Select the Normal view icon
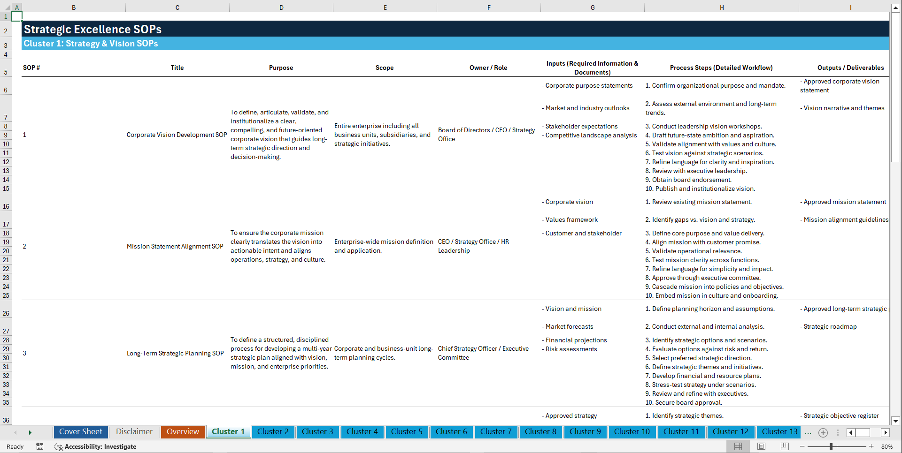This screenshot has height=453, width=902. pos(738,446)
